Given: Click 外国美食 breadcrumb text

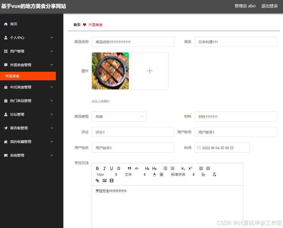Looking at the screenshot, I should coord(95,25).
